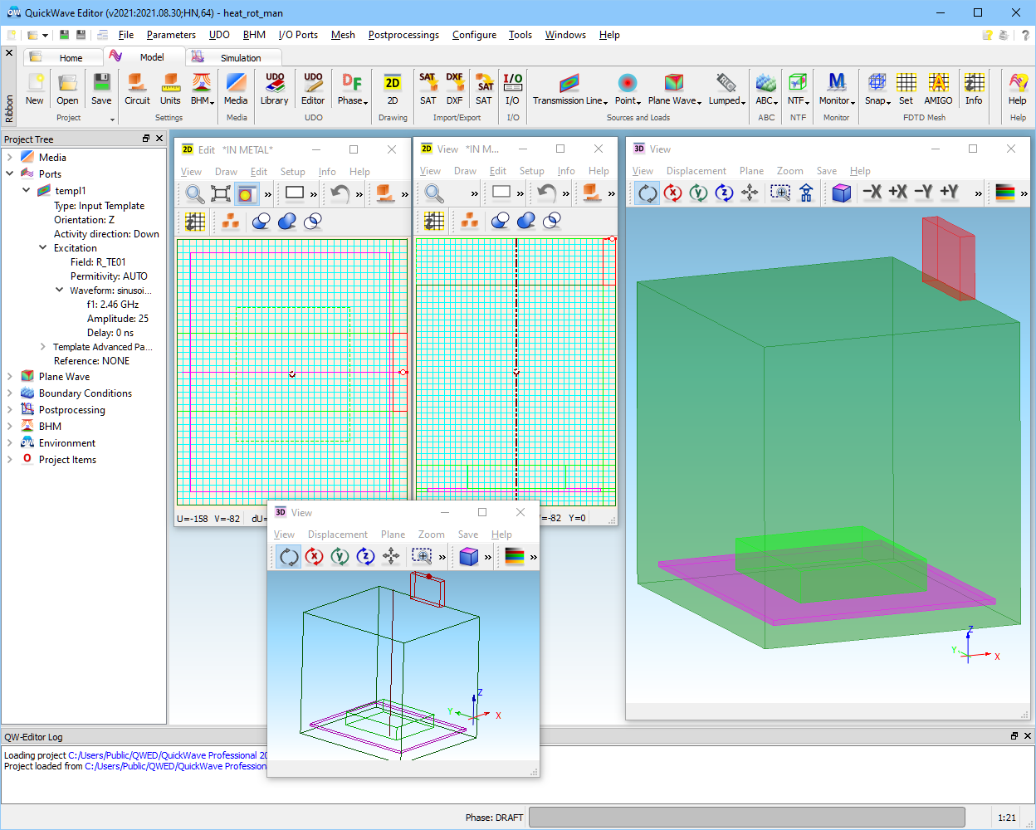Rotate around Z axis in large 3D View
Viewport: 1036px width, 830px height.
[x=725, y=193]
